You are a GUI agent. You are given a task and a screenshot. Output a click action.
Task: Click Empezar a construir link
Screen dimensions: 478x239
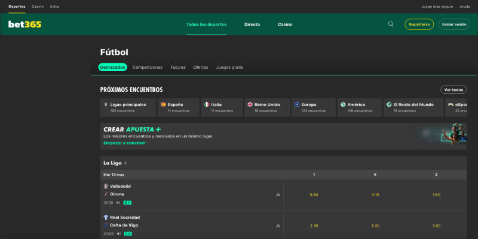point(124,143)
